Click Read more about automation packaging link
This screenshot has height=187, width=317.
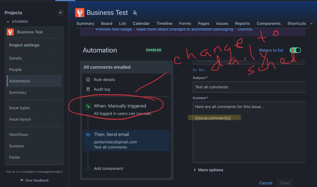(185, 29)
